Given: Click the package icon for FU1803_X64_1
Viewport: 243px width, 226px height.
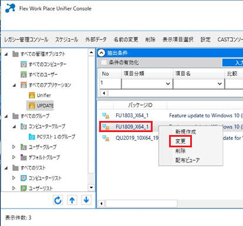Looking at the screenshot, I should tap(106, 116).
